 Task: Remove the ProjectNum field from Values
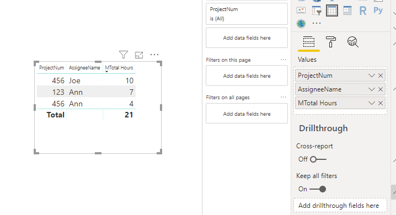(x=381, y=76)
